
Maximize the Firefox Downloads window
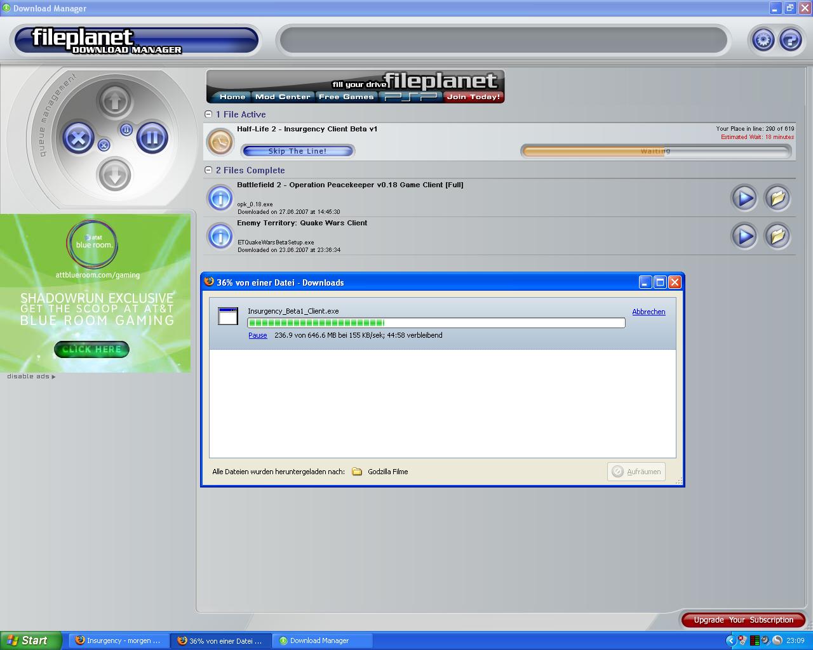(660, 282)
